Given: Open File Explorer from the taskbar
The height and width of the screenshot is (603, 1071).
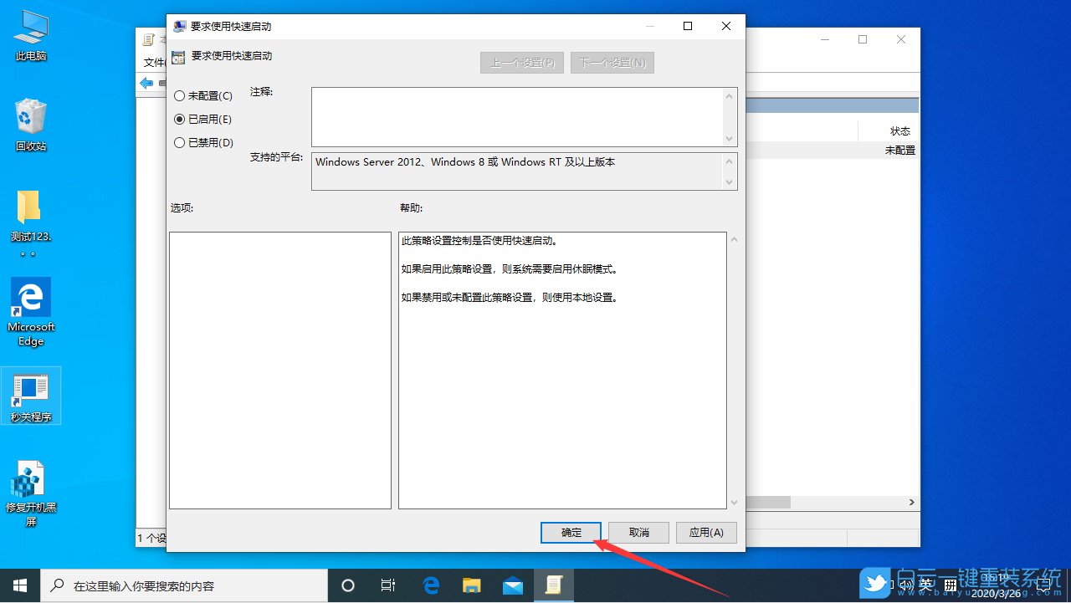Looking at the screenshot, I should coord(471,585).
